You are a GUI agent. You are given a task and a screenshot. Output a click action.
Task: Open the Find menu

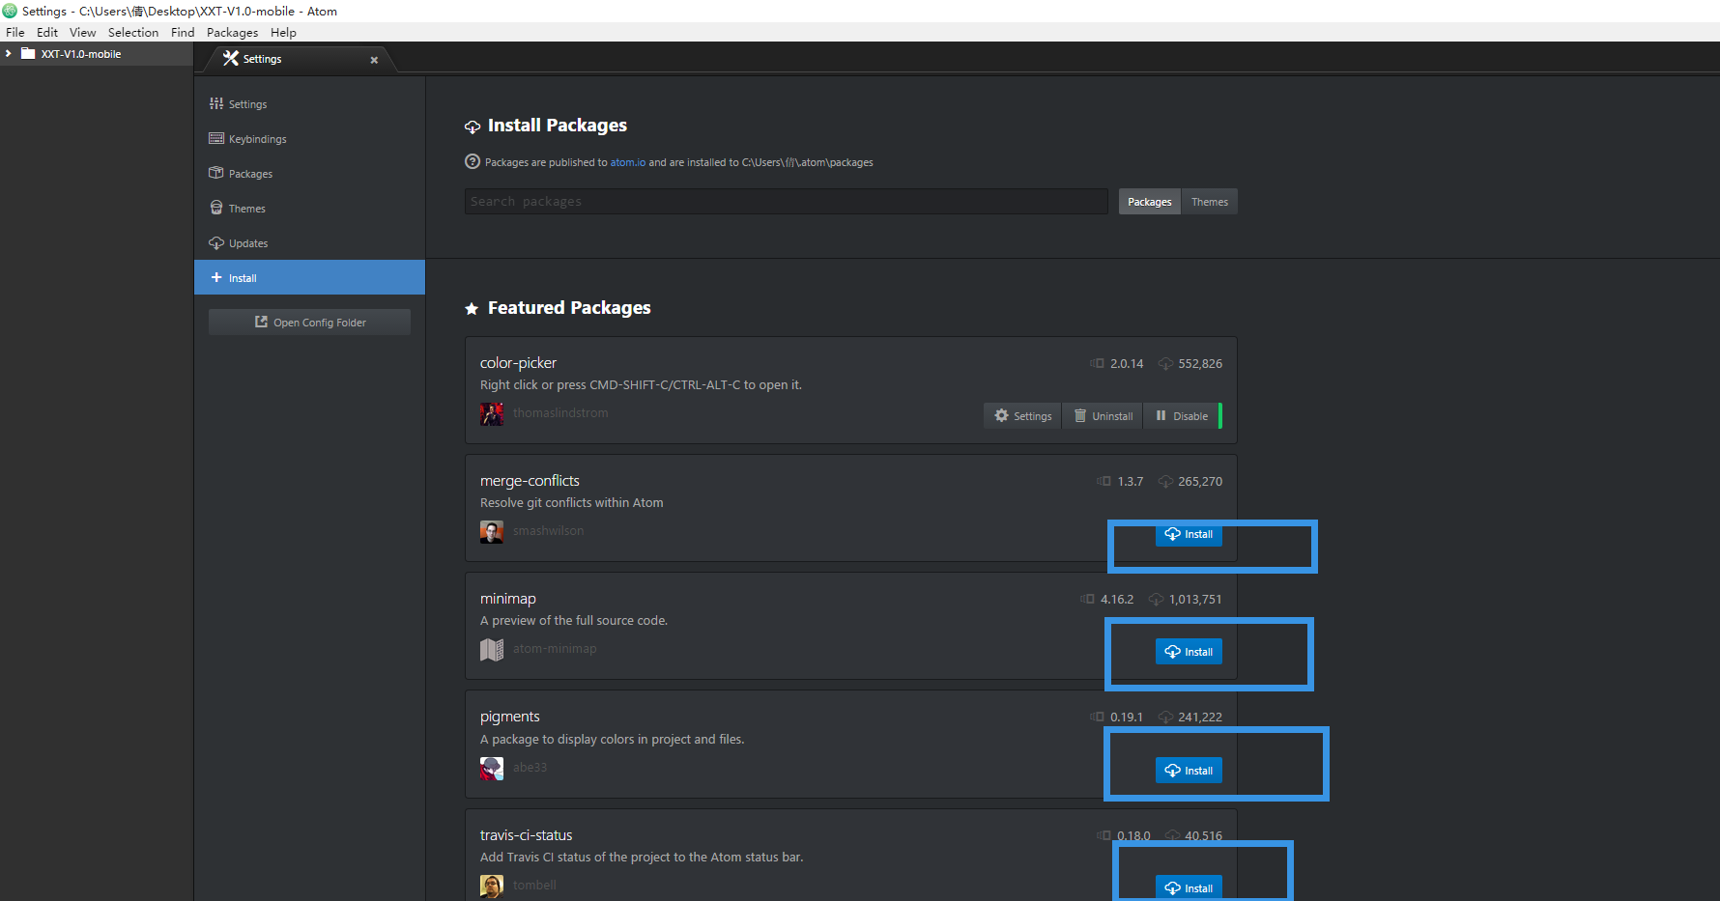[x=183, y=32]
